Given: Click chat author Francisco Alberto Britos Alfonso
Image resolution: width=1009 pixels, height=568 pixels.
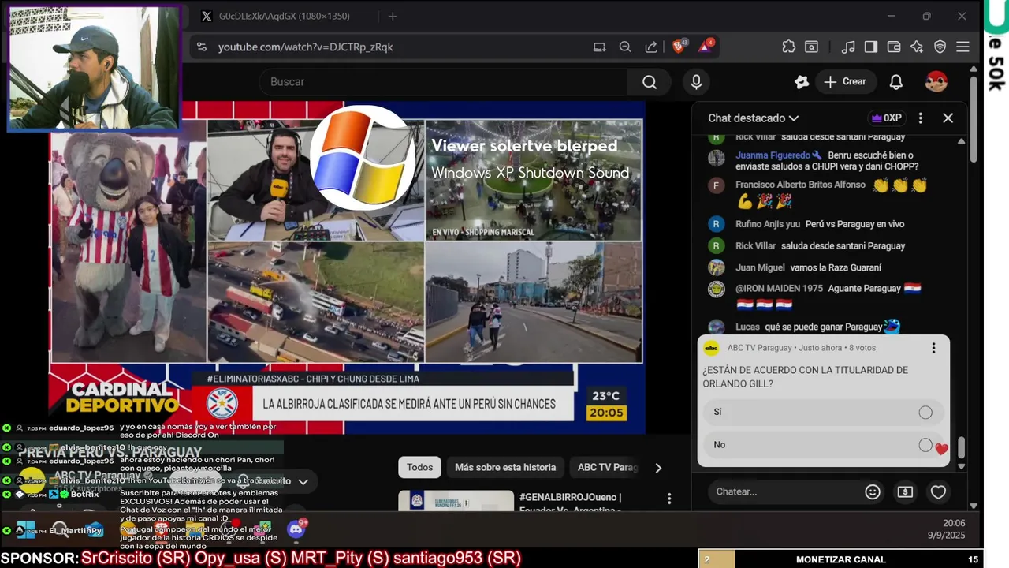Looking at the screenshot, I should 800,185.
